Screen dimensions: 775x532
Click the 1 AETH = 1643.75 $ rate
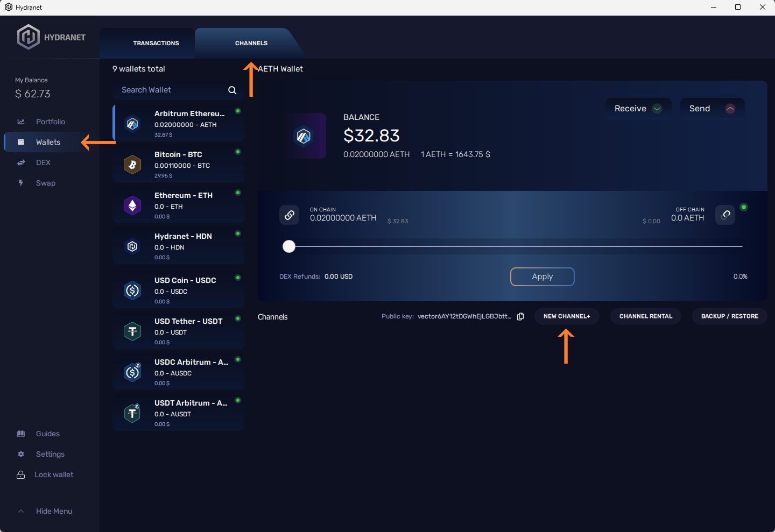click(455, 154)
